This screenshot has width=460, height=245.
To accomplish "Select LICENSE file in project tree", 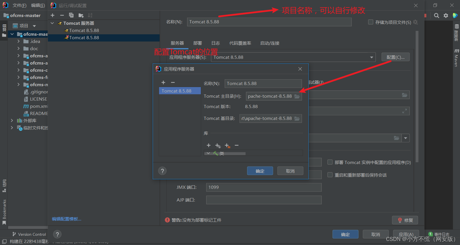I will [x=35, y=99].
